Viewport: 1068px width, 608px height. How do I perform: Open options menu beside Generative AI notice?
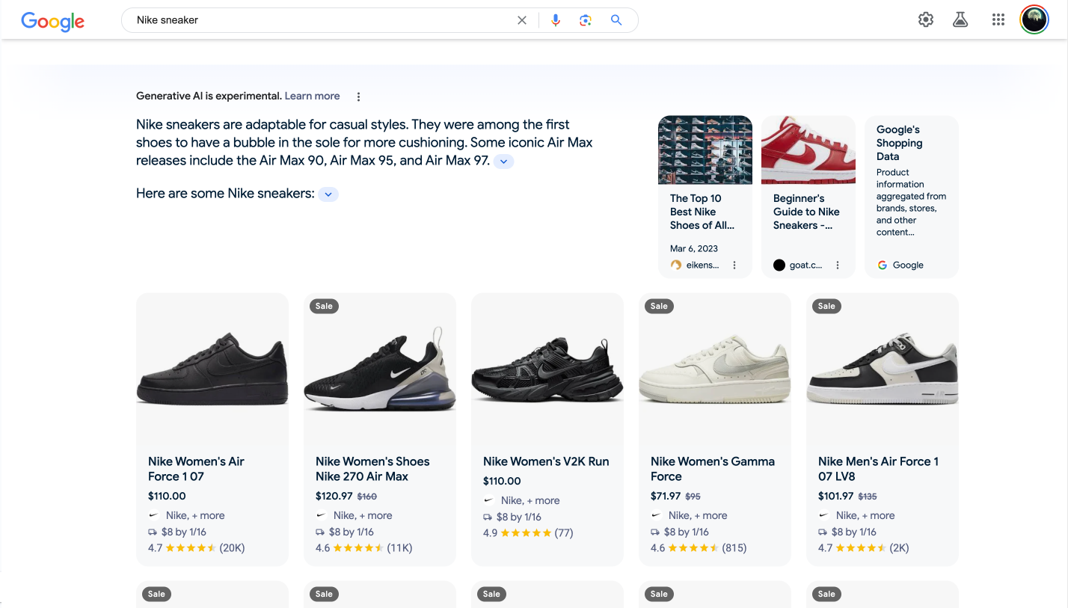click(358, 96)
